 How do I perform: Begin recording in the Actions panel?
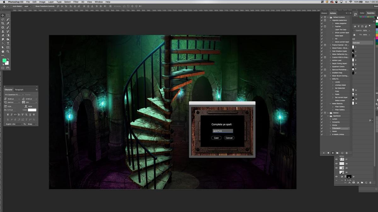coord(328,153)
